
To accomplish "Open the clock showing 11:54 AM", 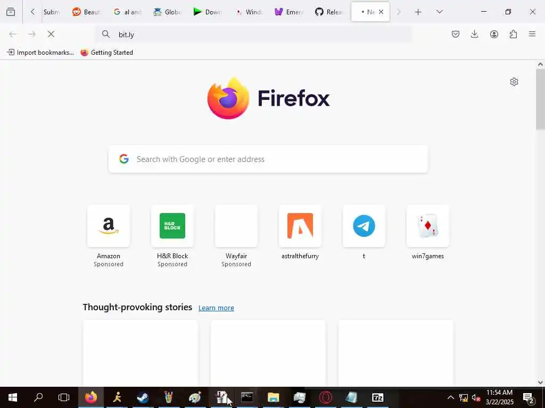I will coord(499,397).
